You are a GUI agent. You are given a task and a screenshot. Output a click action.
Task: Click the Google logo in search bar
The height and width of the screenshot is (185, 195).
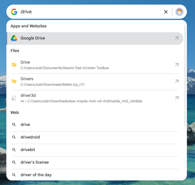[14, 12]
